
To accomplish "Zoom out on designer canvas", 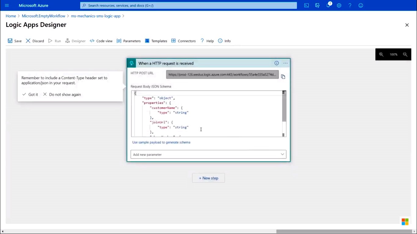I will [405, 55].
